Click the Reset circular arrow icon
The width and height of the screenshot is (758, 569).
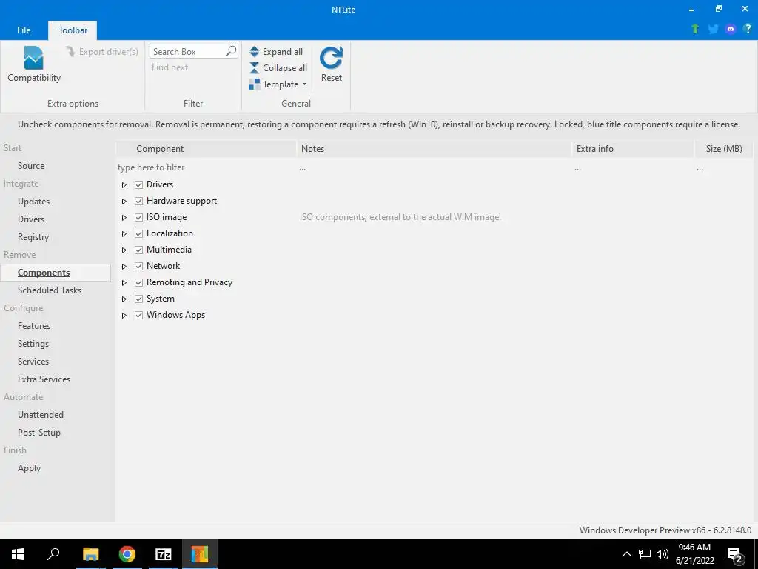[x=331, y=58]
